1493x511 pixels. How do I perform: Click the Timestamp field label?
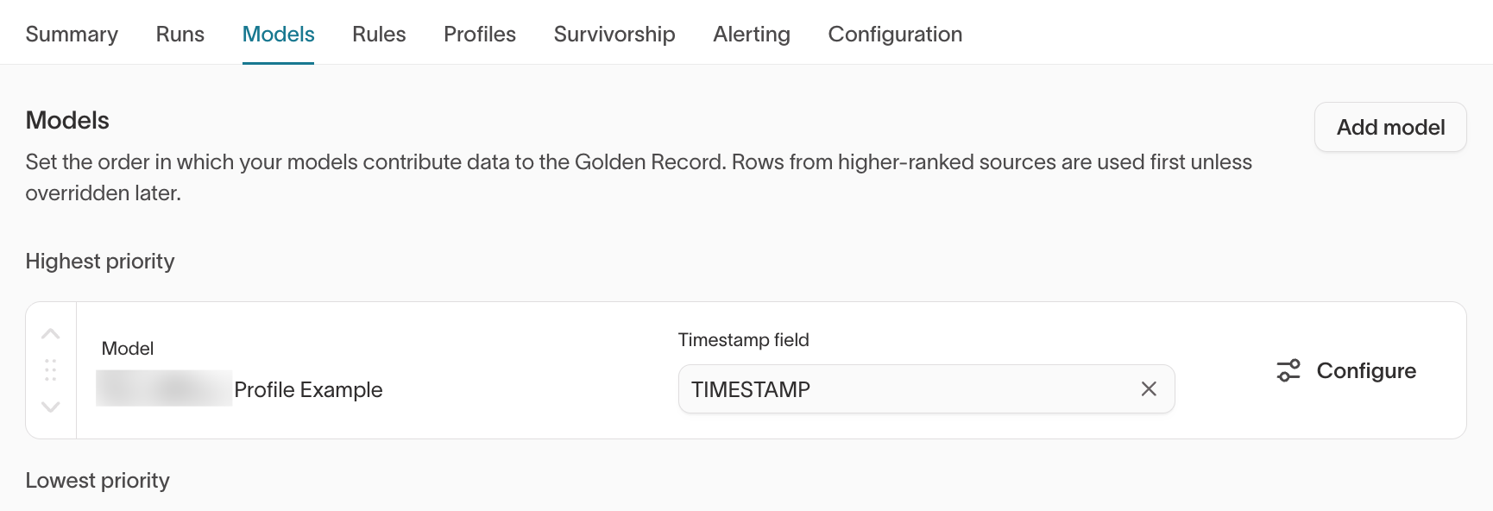click(743, 340)
